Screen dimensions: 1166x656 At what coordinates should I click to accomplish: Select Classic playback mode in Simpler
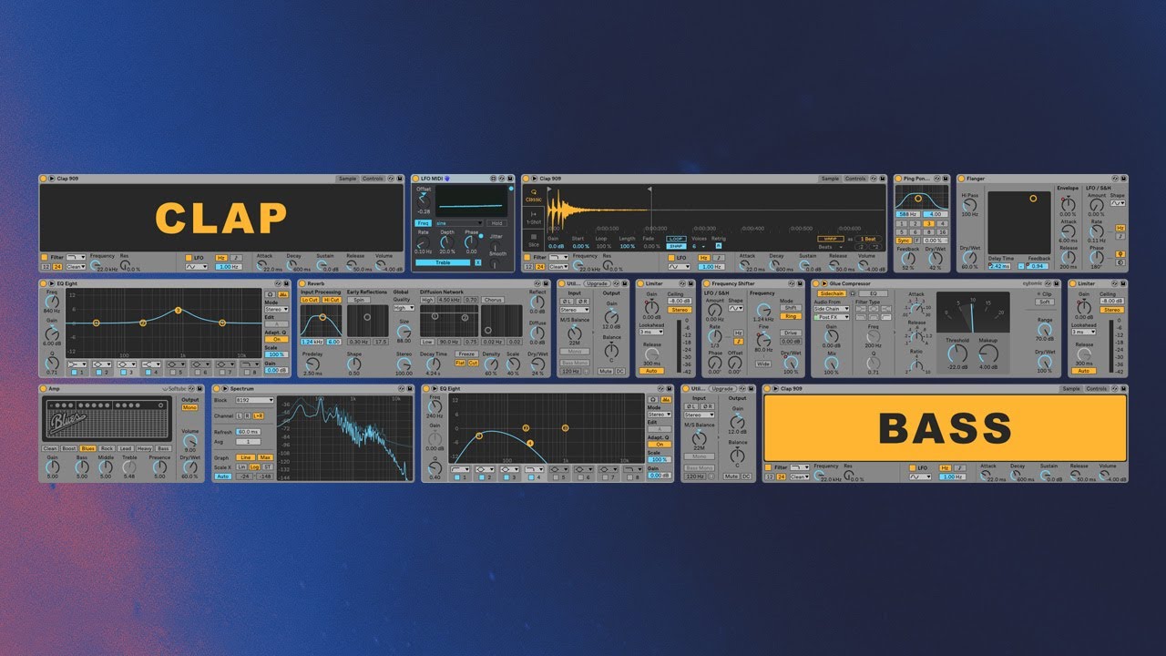534,196
